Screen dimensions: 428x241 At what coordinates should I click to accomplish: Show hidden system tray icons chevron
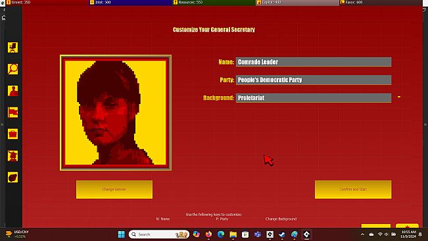point(362,234)
